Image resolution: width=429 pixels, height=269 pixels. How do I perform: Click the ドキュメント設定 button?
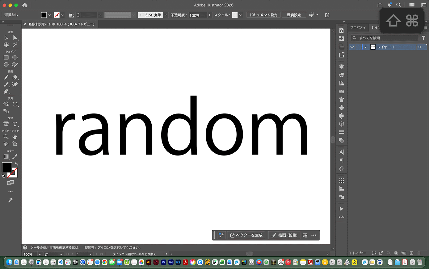coord(263,15)
